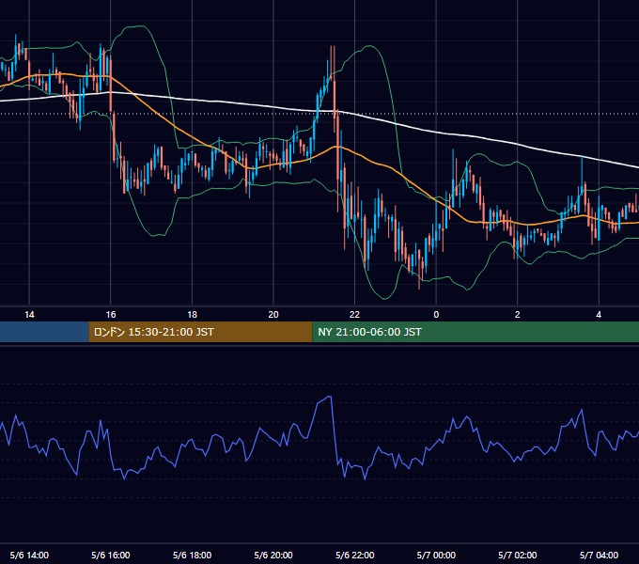This screenshot has width=639, height=564.
Task: Click the oscillator peak near 5/6 21:20
Action: [x=329, y=397]
